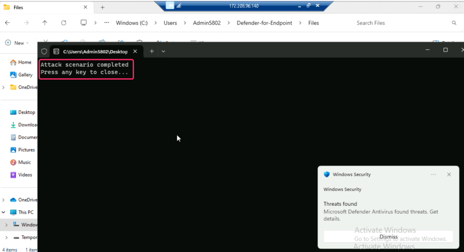Open the Music folder in sidebar

(24, 162)
